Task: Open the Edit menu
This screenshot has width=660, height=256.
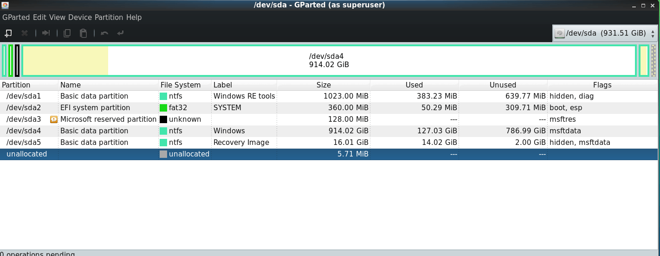Action: pyautogui.click(x=39, y=18)
